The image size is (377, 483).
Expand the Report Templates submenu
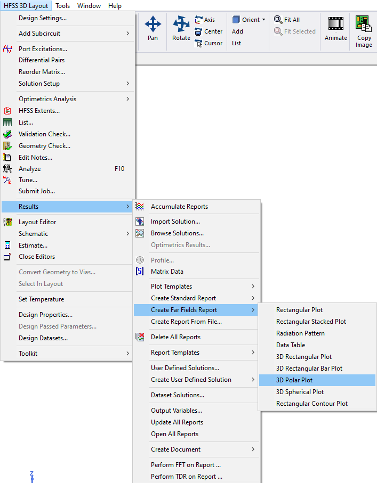point(253,353)
